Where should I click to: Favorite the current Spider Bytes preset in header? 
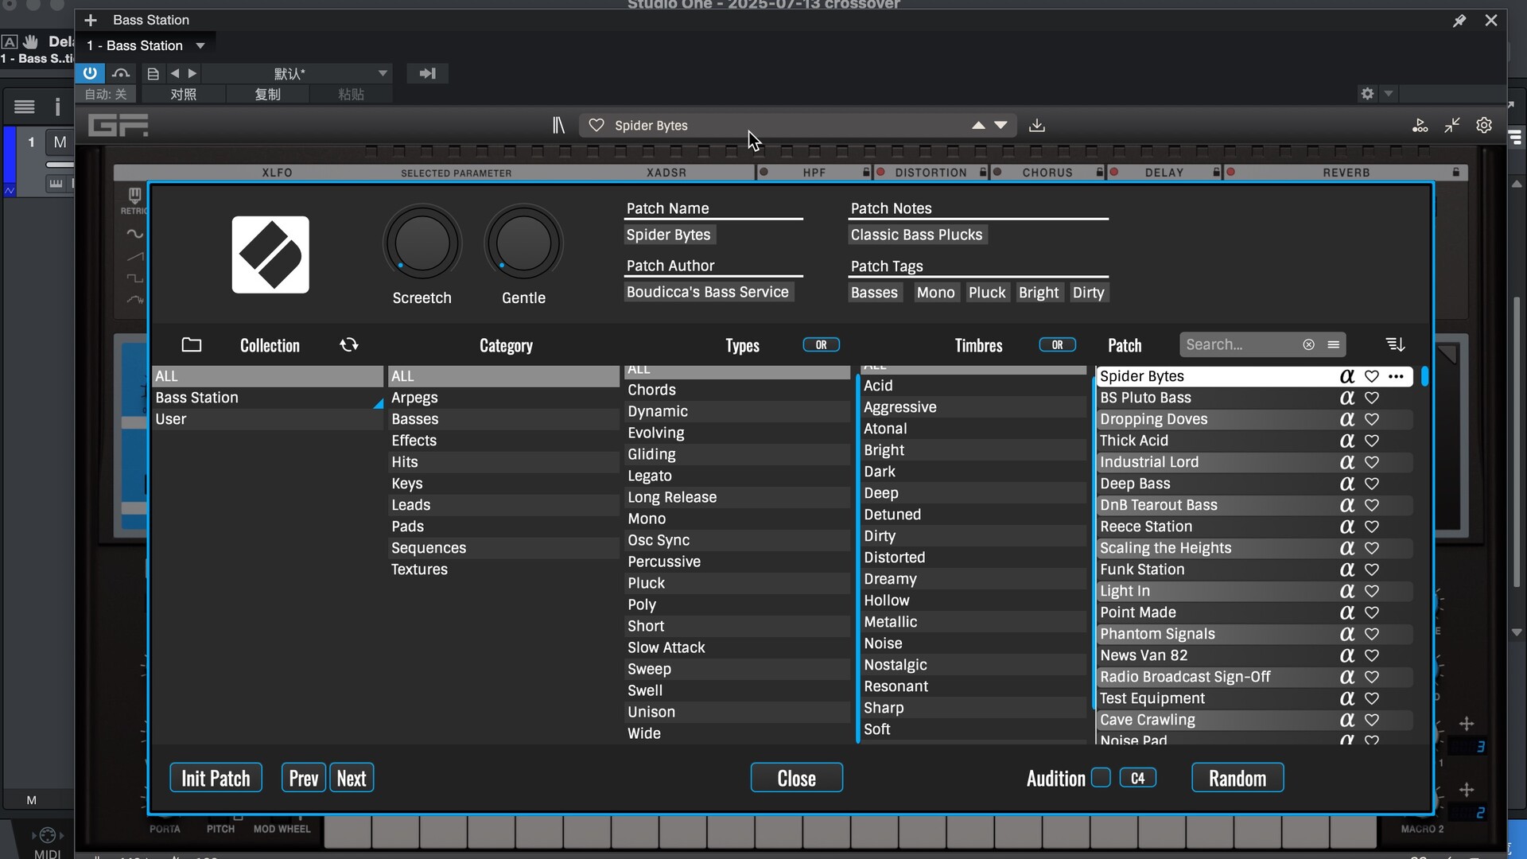[x=596, y=125]
